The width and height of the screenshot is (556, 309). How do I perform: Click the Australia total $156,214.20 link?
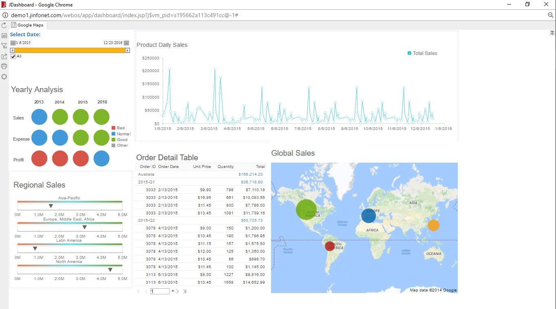250,174
